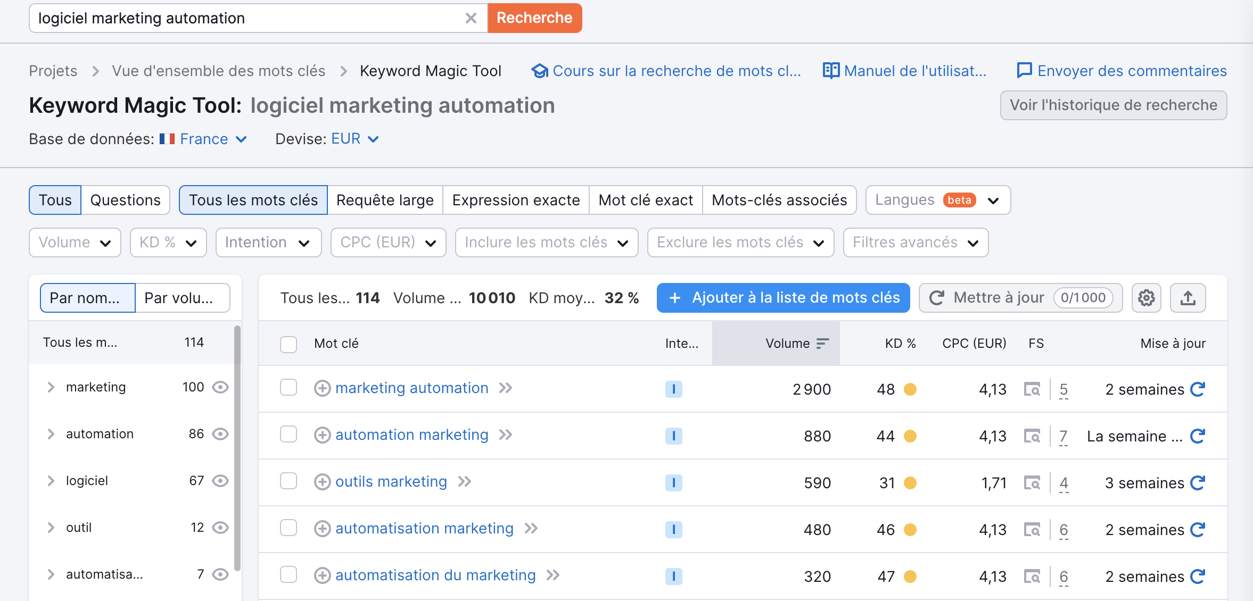Refresh metrics for 'outils marketing' row
This screenshot has height=601, width=1253.
[x=1198, y=483]
